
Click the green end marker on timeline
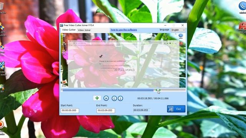coord(158,90)
